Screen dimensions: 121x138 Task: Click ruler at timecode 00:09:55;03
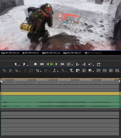pos(86,80)
